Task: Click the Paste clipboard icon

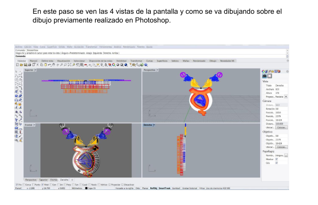Action: click(x=46, y=65)
